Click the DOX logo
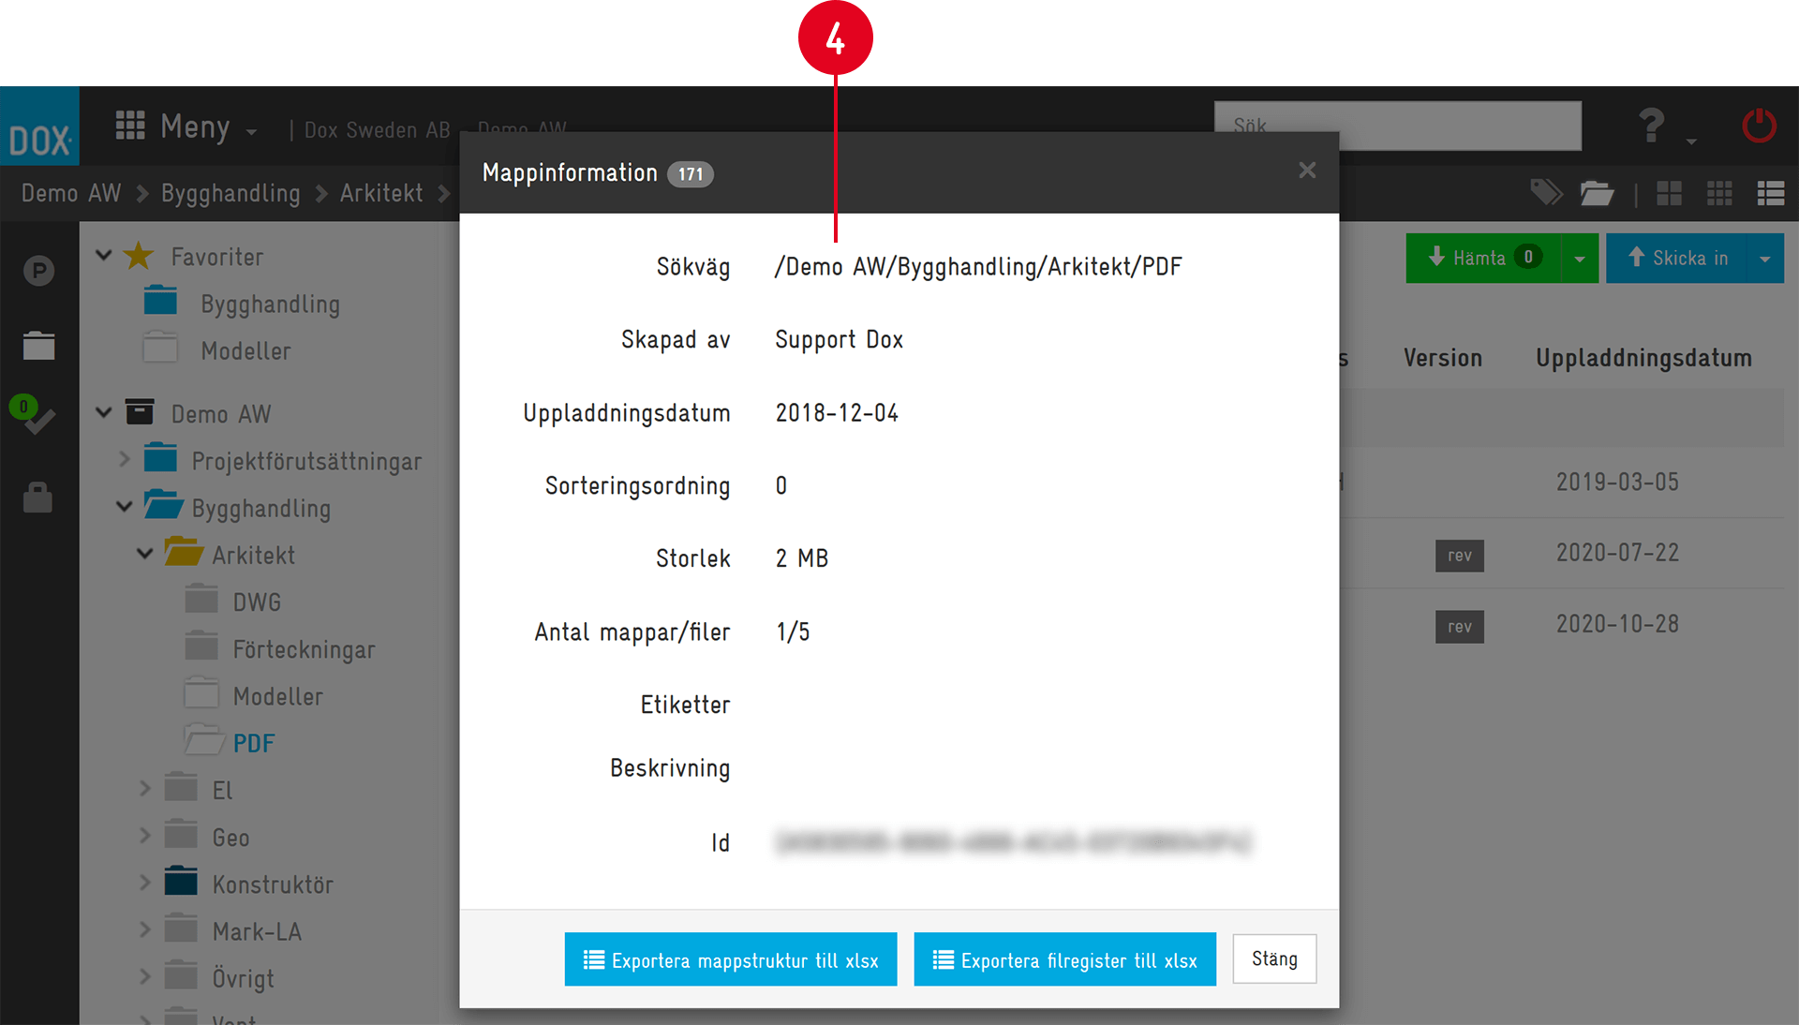Image resolution: width=1799 pixels, height=1025 pixels. pyautogui.click(x=39, y=126)
